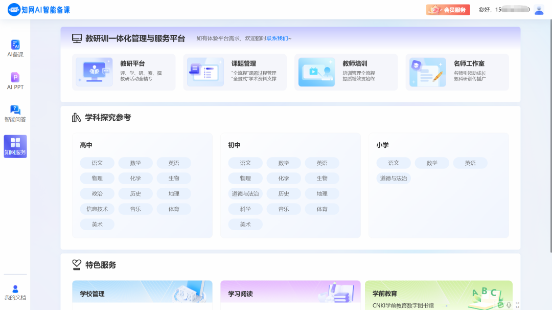Select 高中 历史 subject
The height and width of the screenshot is (310, 552).
pyautogui.click(x=135, y=193)
